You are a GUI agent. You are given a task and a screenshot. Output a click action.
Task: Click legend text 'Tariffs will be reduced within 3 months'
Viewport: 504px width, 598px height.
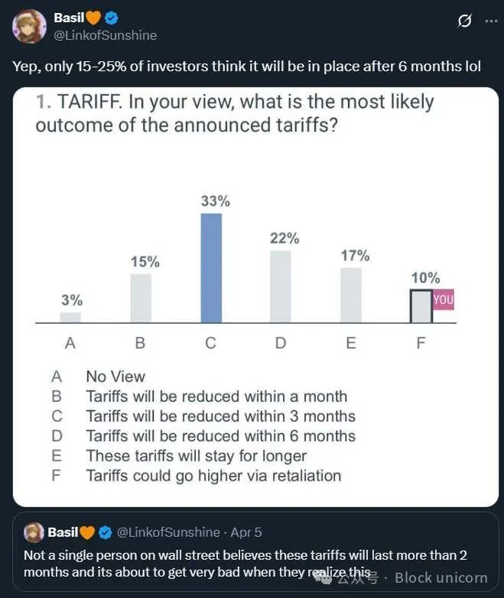(220, 417)
